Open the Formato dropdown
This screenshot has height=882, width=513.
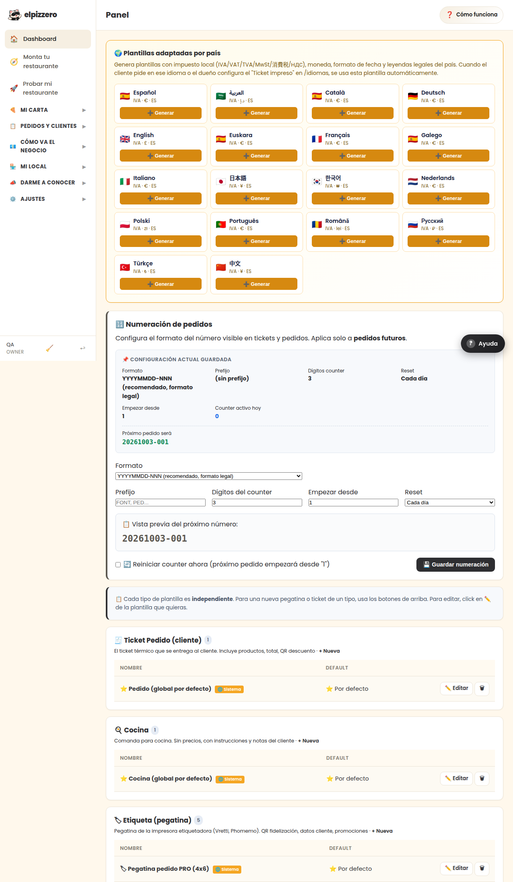click(x=209, y=476)
